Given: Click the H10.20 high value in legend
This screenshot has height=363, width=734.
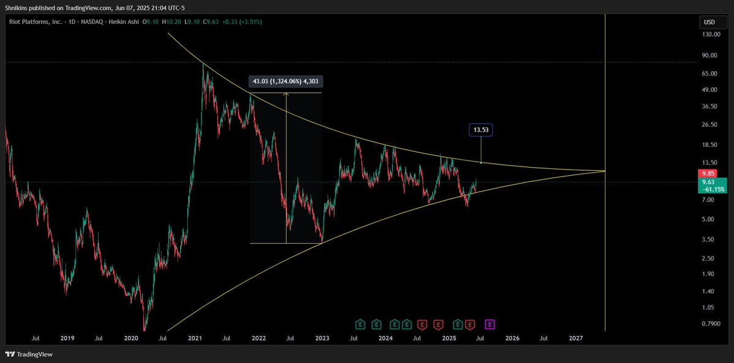Looking at the screenshot, I should point(173,21).
